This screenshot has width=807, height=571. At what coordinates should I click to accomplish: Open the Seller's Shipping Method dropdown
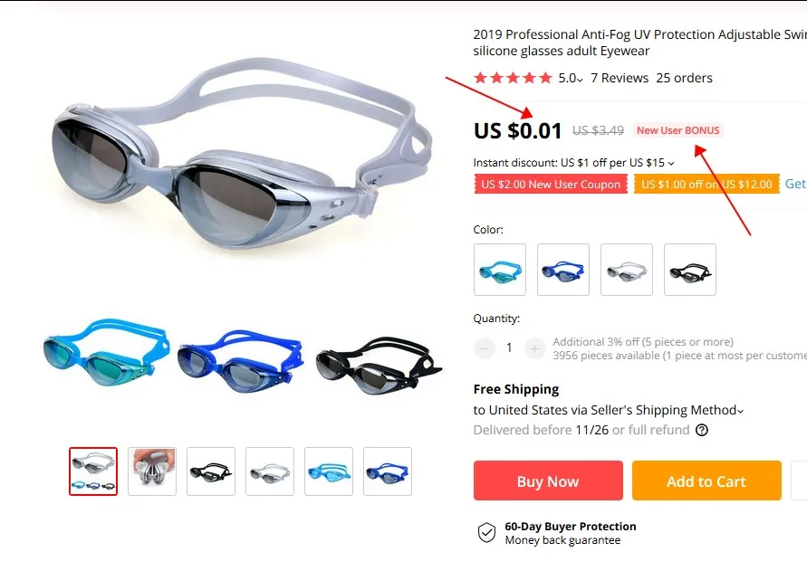(740, 411)
